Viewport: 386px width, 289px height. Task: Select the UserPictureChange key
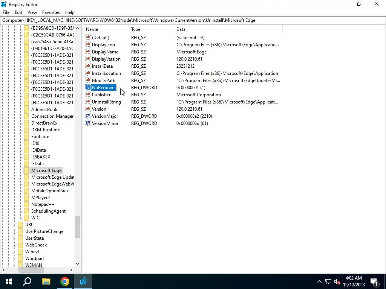pos(44,231)
